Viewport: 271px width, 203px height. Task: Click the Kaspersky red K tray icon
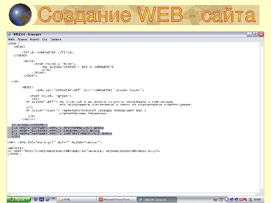245,200
